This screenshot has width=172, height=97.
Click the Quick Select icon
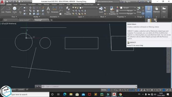click(x=155, y=20)
